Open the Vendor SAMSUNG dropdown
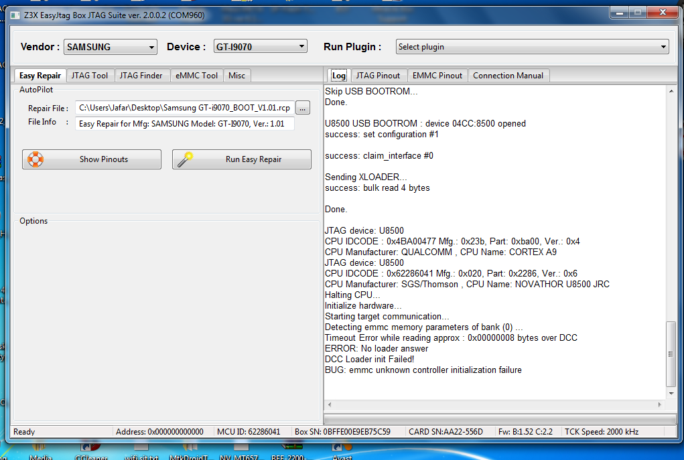This screenshot has width=684, height=460. [x=111, y=47]
